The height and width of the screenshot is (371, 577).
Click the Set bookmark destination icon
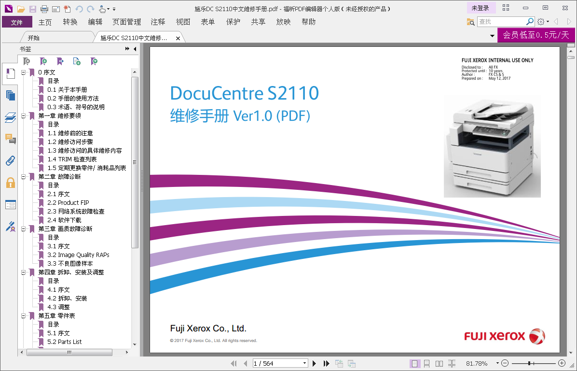pos(60,61)
